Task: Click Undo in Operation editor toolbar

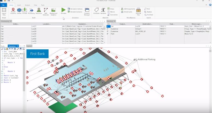Action: [10, 49]
